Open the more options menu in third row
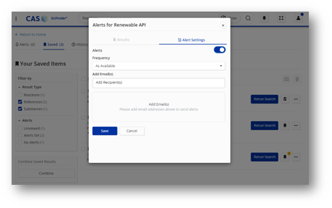 pyautogui.click(x=296, y=157)
